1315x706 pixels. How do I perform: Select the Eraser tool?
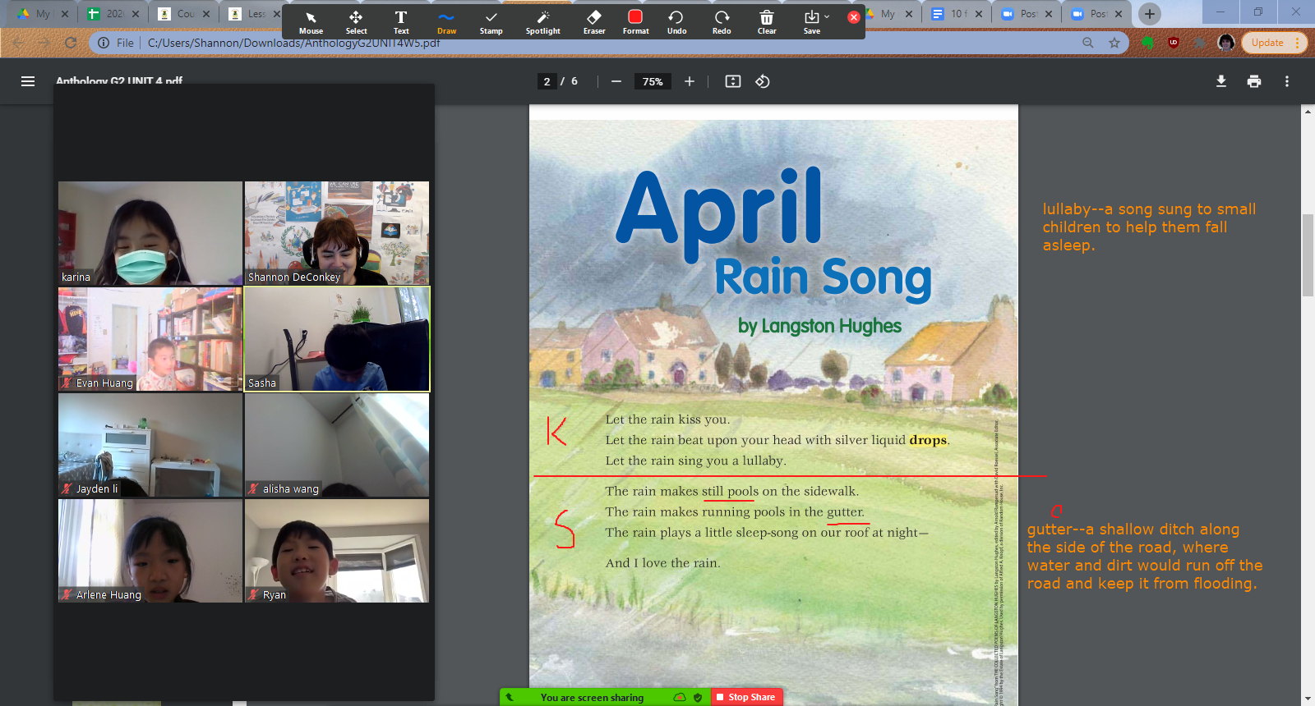tap(594, 22)
